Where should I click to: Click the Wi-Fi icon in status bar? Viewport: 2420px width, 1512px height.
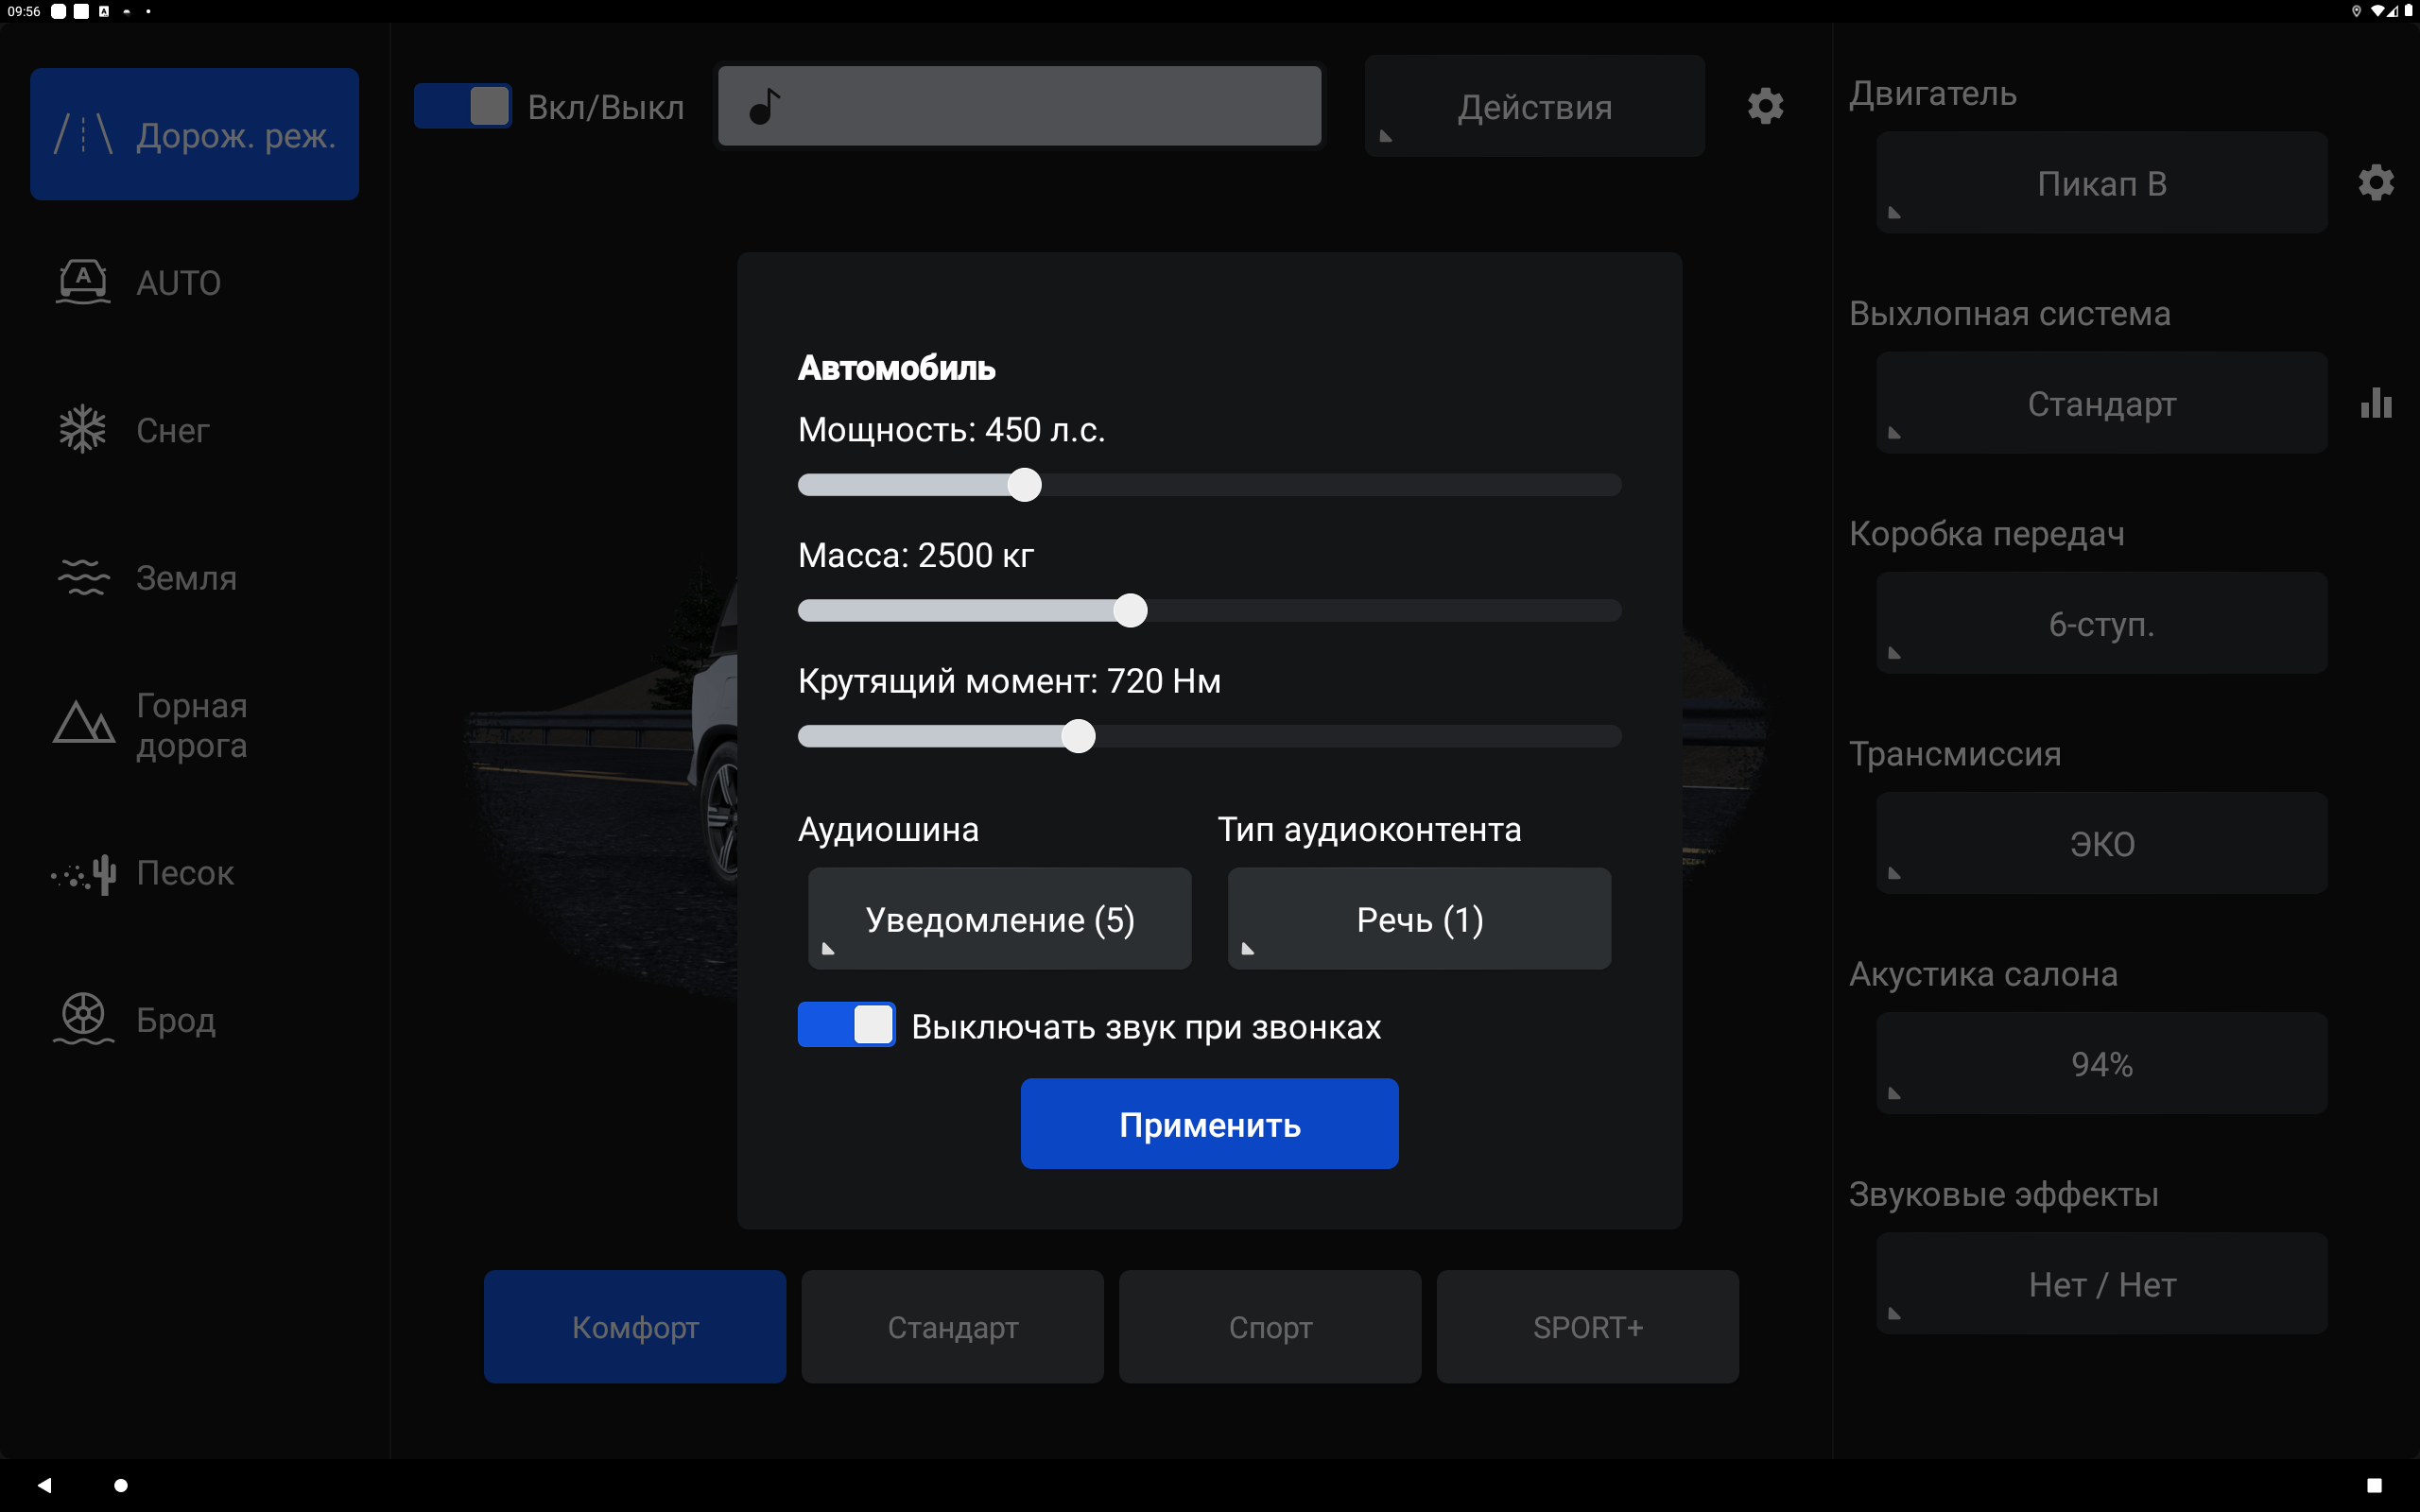[x=2377, y=11]
